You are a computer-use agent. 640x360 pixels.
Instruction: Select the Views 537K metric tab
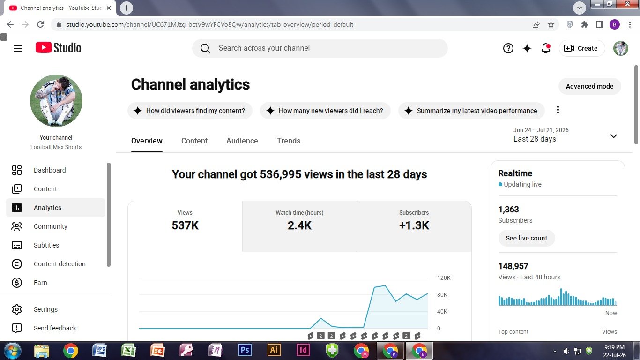pyautogui.click(x=185, y=226)
